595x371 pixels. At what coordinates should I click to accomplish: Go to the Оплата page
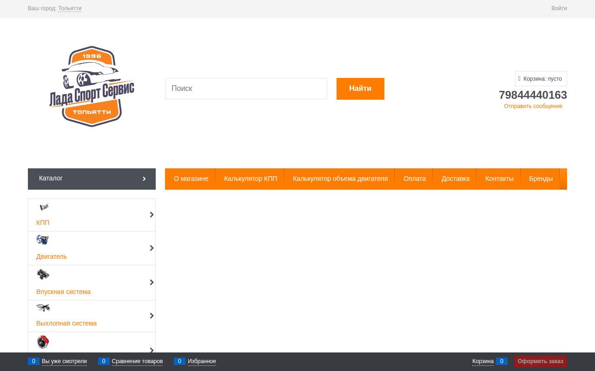(415, 179)
